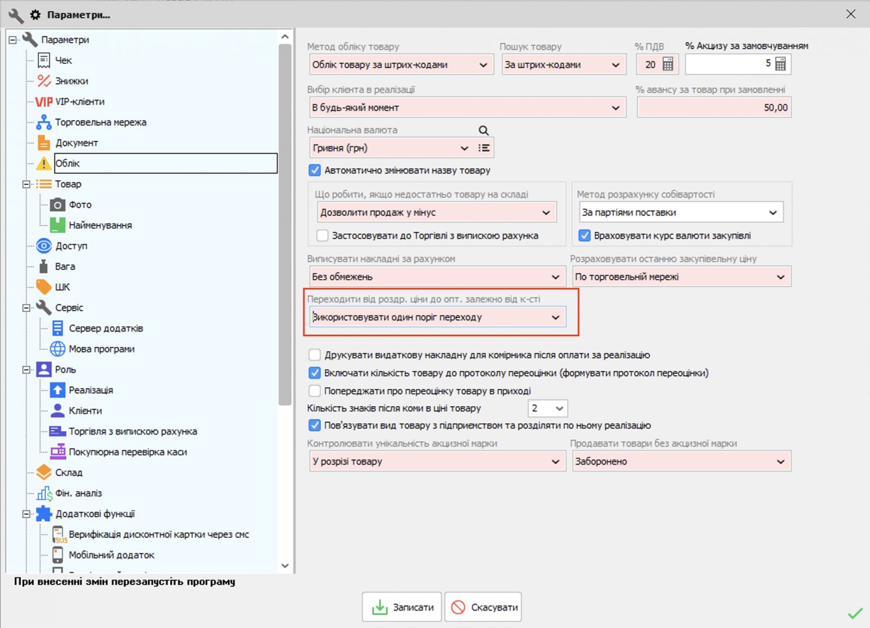The height and width of the screenshot is (628, 870).
Task: Click the calculator icon in the Акцизу field
Action: pos(780,65)
